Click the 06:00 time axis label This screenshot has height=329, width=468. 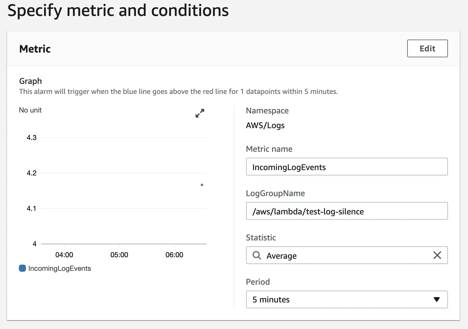point(174,255)
